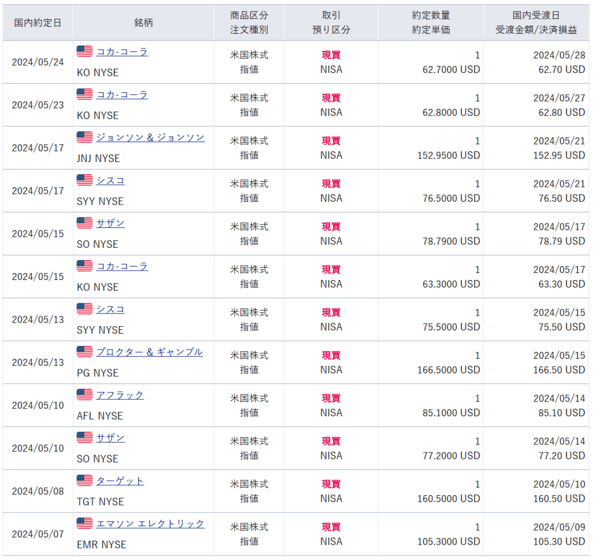Open the コカ-コーラ link dated 2024/05/15

point(122,267)
